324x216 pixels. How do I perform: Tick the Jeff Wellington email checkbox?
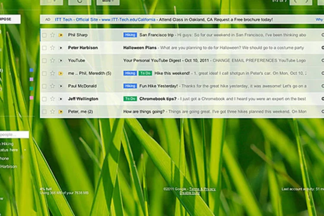(44, 99)
